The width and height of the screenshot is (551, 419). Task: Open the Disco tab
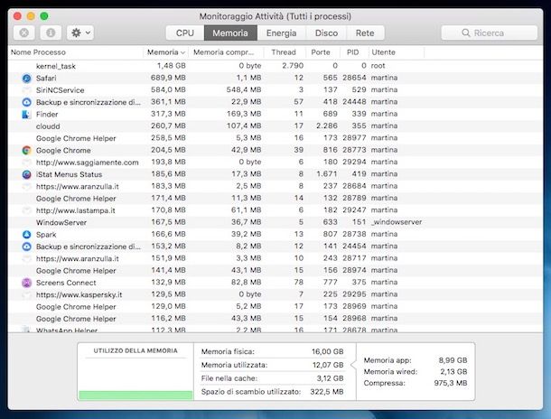(326, 33)
